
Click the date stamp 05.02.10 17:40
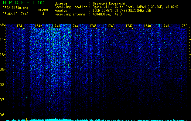[15, 14]
